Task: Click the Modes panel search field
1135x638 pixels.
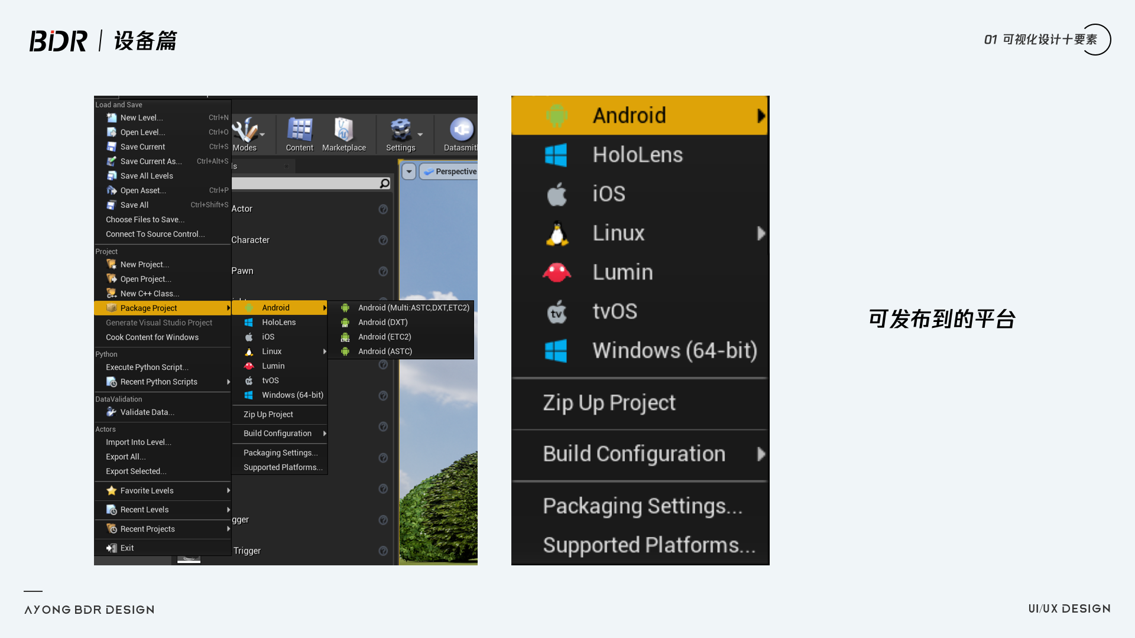Action: (x=311, y=184)
